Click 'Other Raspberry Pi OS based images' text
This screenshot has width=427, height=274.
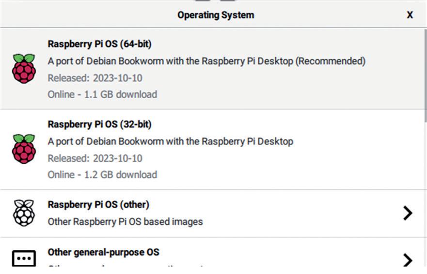125,222
